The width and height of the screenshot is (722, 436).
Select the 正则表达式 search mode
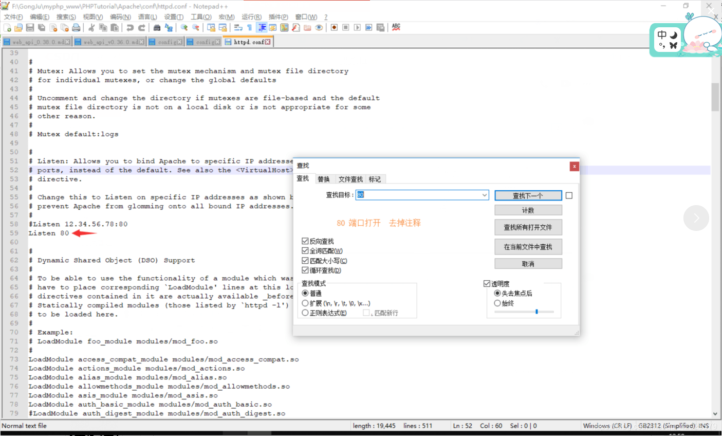click(305, 313)
